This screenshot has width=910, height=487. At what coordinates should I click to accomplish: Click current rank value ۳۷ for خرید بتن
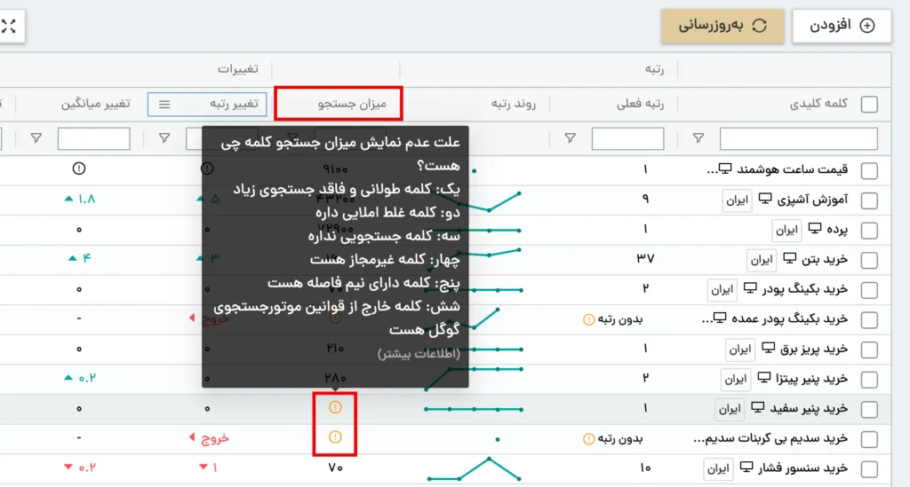(x=645, y=259)
